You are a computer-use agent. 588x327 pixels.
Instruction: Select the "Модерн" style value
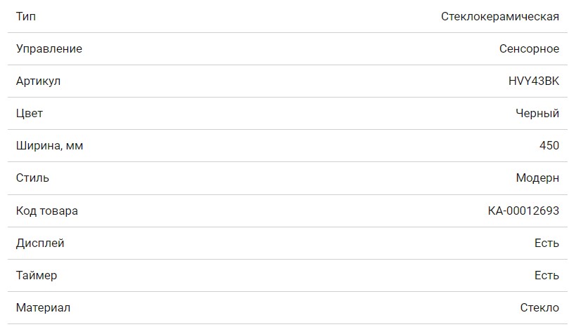point(537,178)
